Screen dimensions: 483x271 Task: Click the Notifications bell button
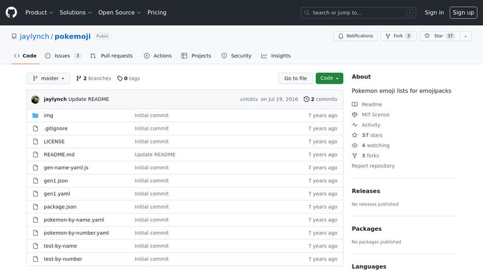355,36
